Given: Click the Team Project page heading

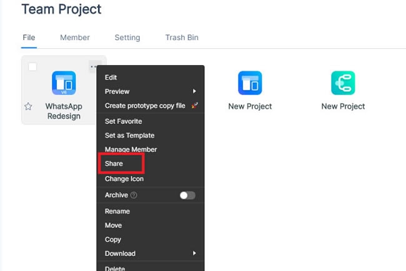Looking at the screenshot, I should (61, 9).
